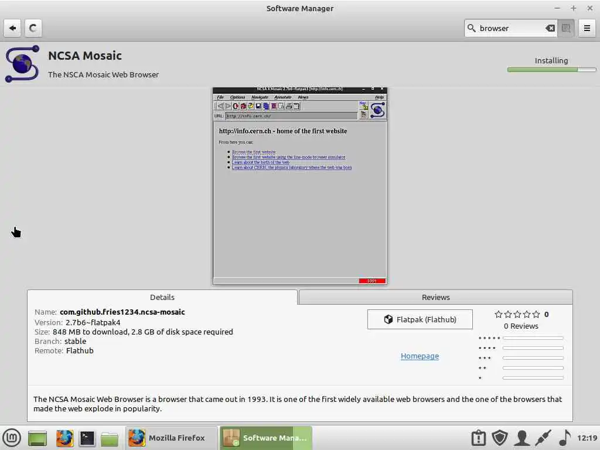Click the refresh spinner button
Viewport: 600px width, 450px height.
(33, 28)
